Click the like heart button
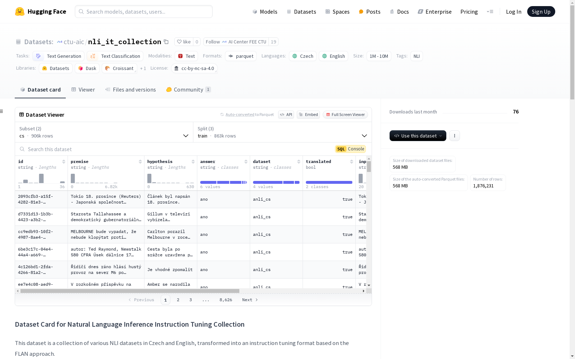The height and width of the screenshot is (359, 575). [184, 42]
